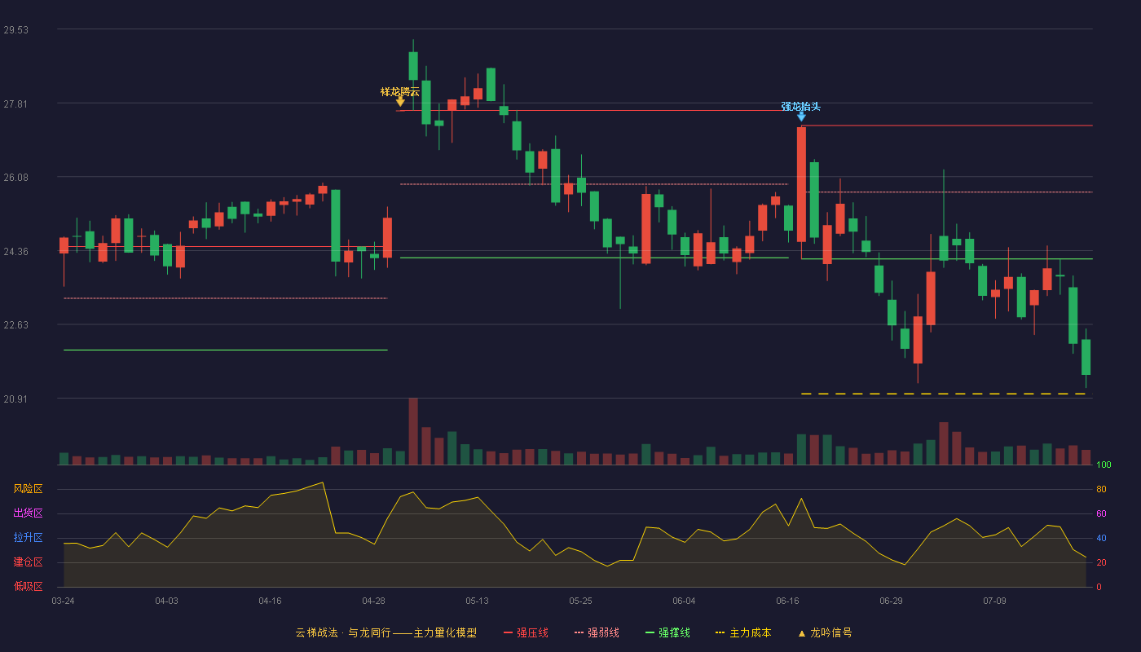
Task: Click the large red candle below 强龙抬头
Action: click(x=801, y=184)
